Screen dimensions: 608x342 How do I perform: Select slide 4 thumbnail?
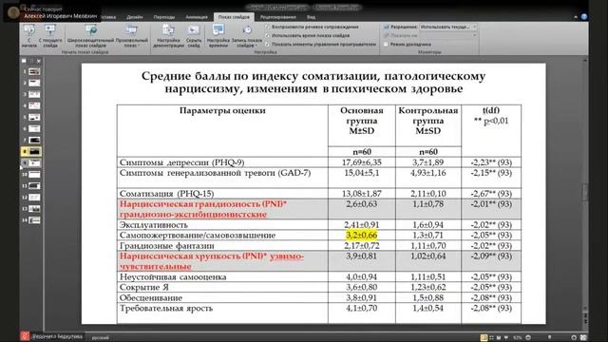(x=34, y=105)
